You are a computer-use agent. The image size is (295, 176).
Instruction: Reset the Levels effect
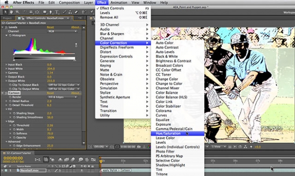(x=50, y=27)
